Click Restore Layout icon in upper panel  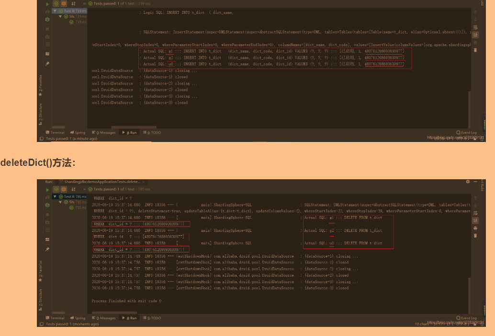[47, 54]
